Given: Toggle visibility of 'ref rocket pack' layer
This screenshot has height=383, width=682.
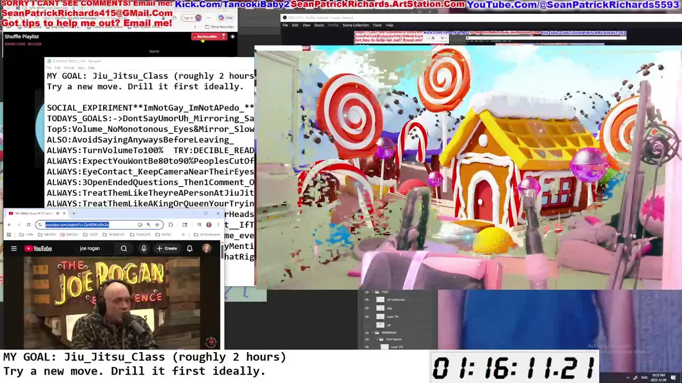Looking at the screenshot, I should coord(367,299).
